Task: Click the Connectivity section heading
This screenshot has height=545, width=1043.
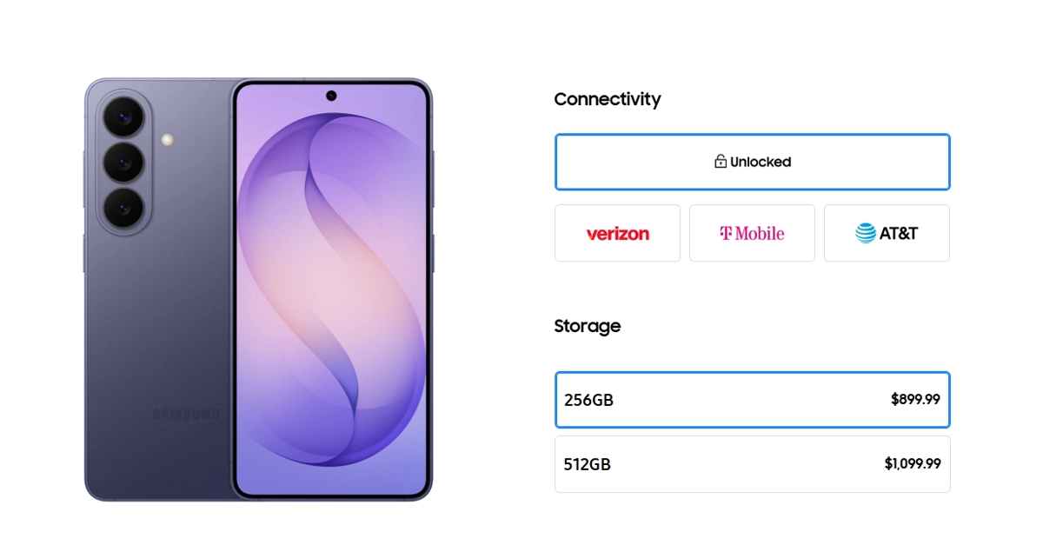Action: click(607, 99)
